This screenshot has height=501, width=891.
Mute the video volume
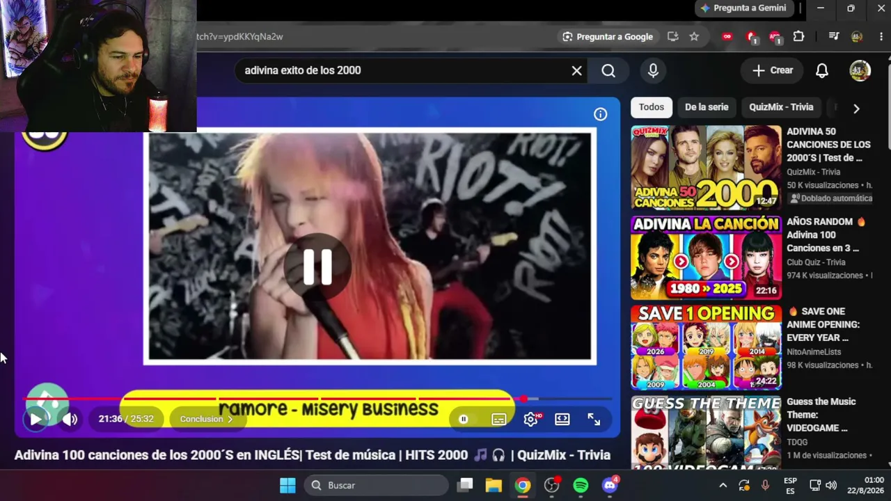point(70,419)
